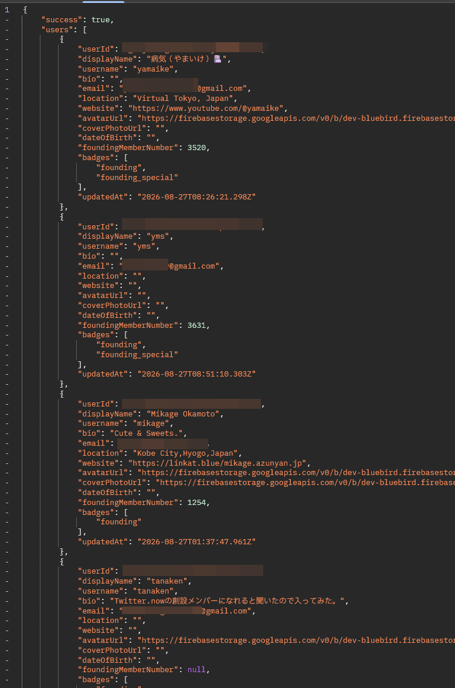Select the bio starting "Twitter.nowの創設メンバー"

(x=227, y=601)
